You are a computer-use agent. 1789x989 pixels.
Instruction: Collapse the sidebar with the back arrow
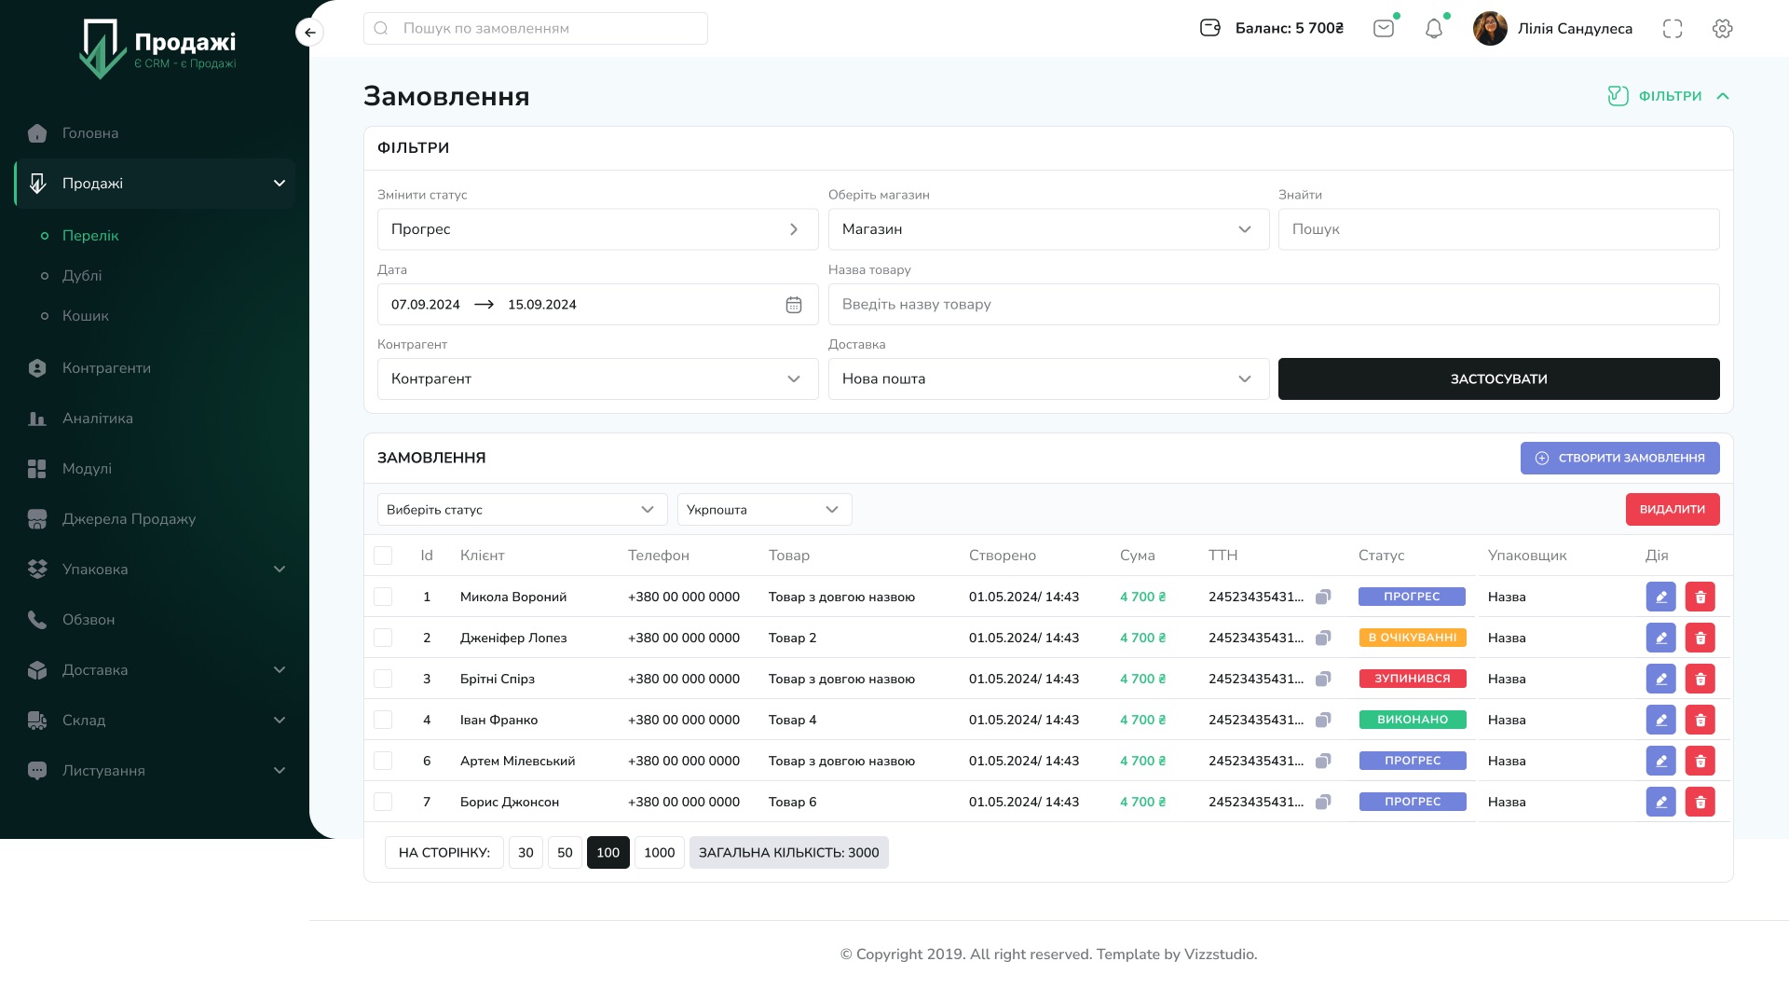[x=309, y=33]
